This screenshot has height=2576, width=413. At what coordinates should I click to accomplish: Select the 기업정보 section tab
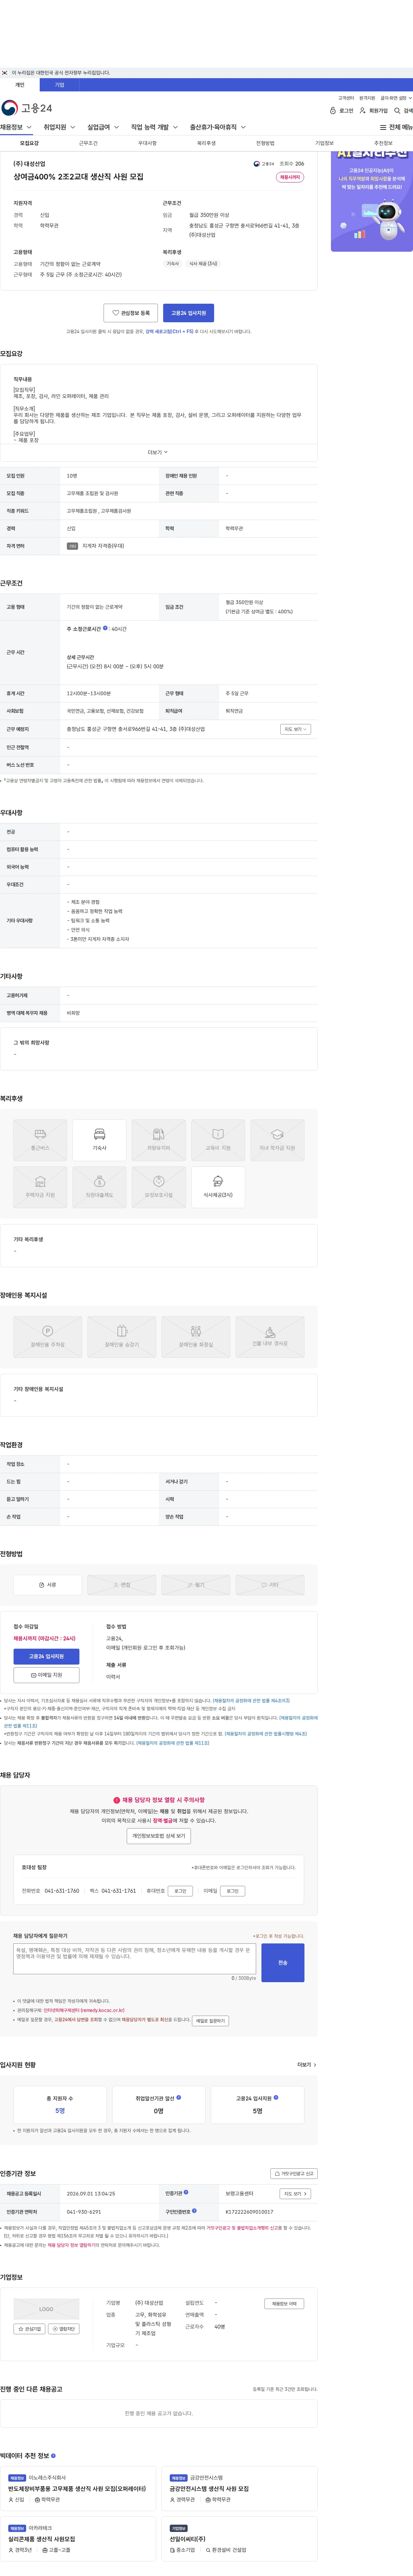coord(324,143)
